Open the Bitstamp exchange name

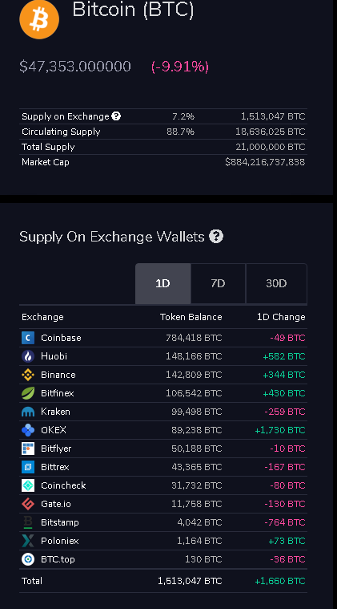tap(60, 522)
